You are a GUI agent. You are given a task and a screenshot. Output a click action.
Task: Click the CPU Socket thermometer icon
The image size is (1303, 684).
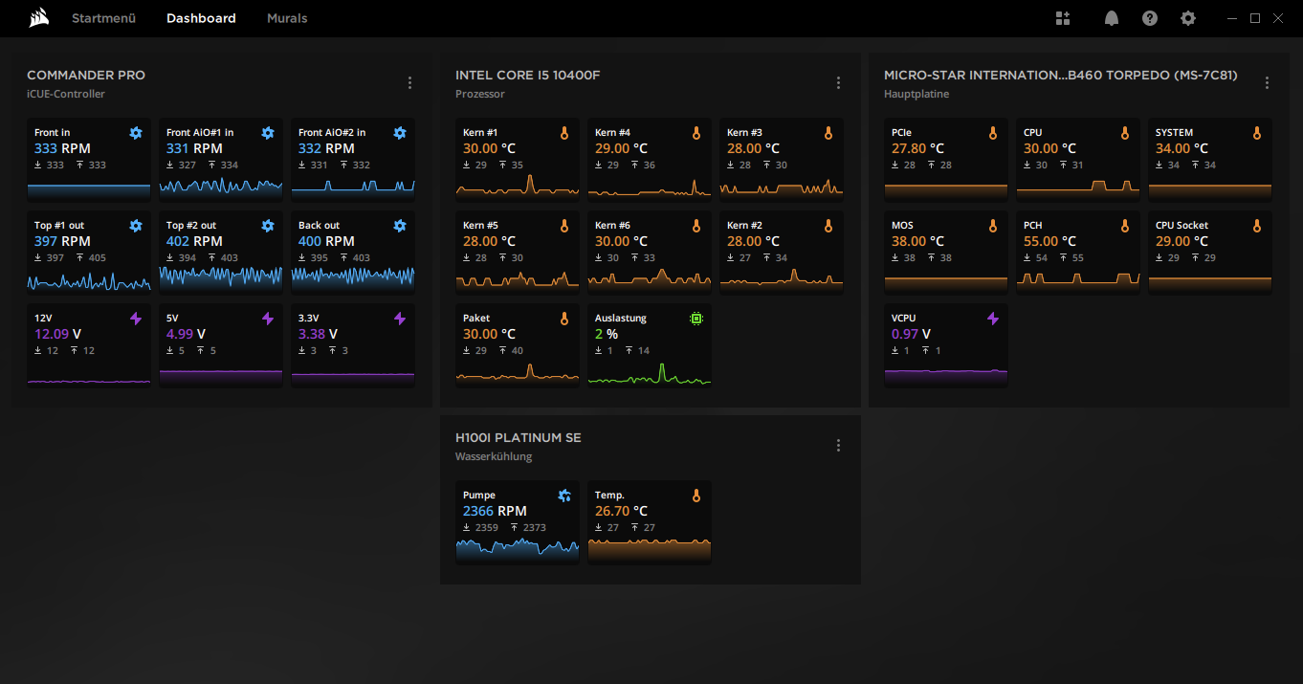pos(1257,226)
